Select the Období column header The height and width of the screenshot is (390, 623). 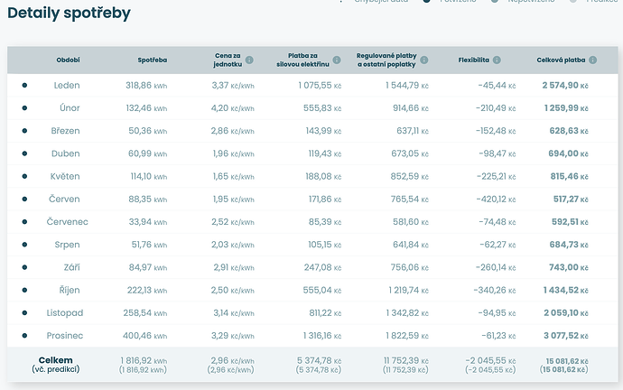coord(67,60)
